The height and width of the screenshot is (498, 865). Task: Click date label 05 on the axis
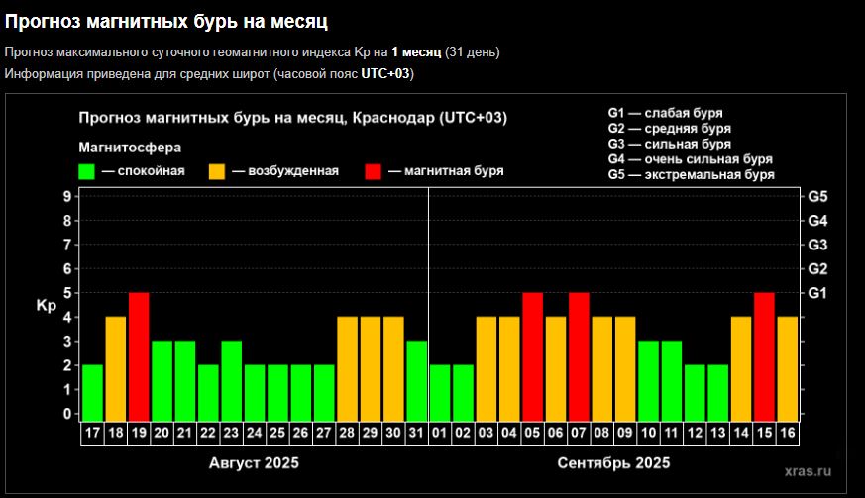coord(532,433)
